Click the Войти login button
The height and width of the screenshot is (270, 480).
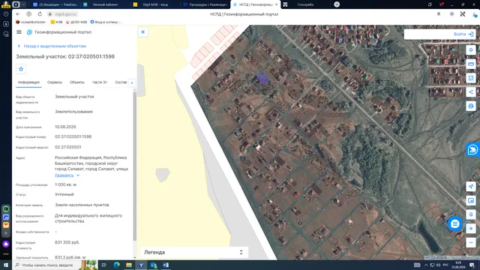tap(463, 34)
